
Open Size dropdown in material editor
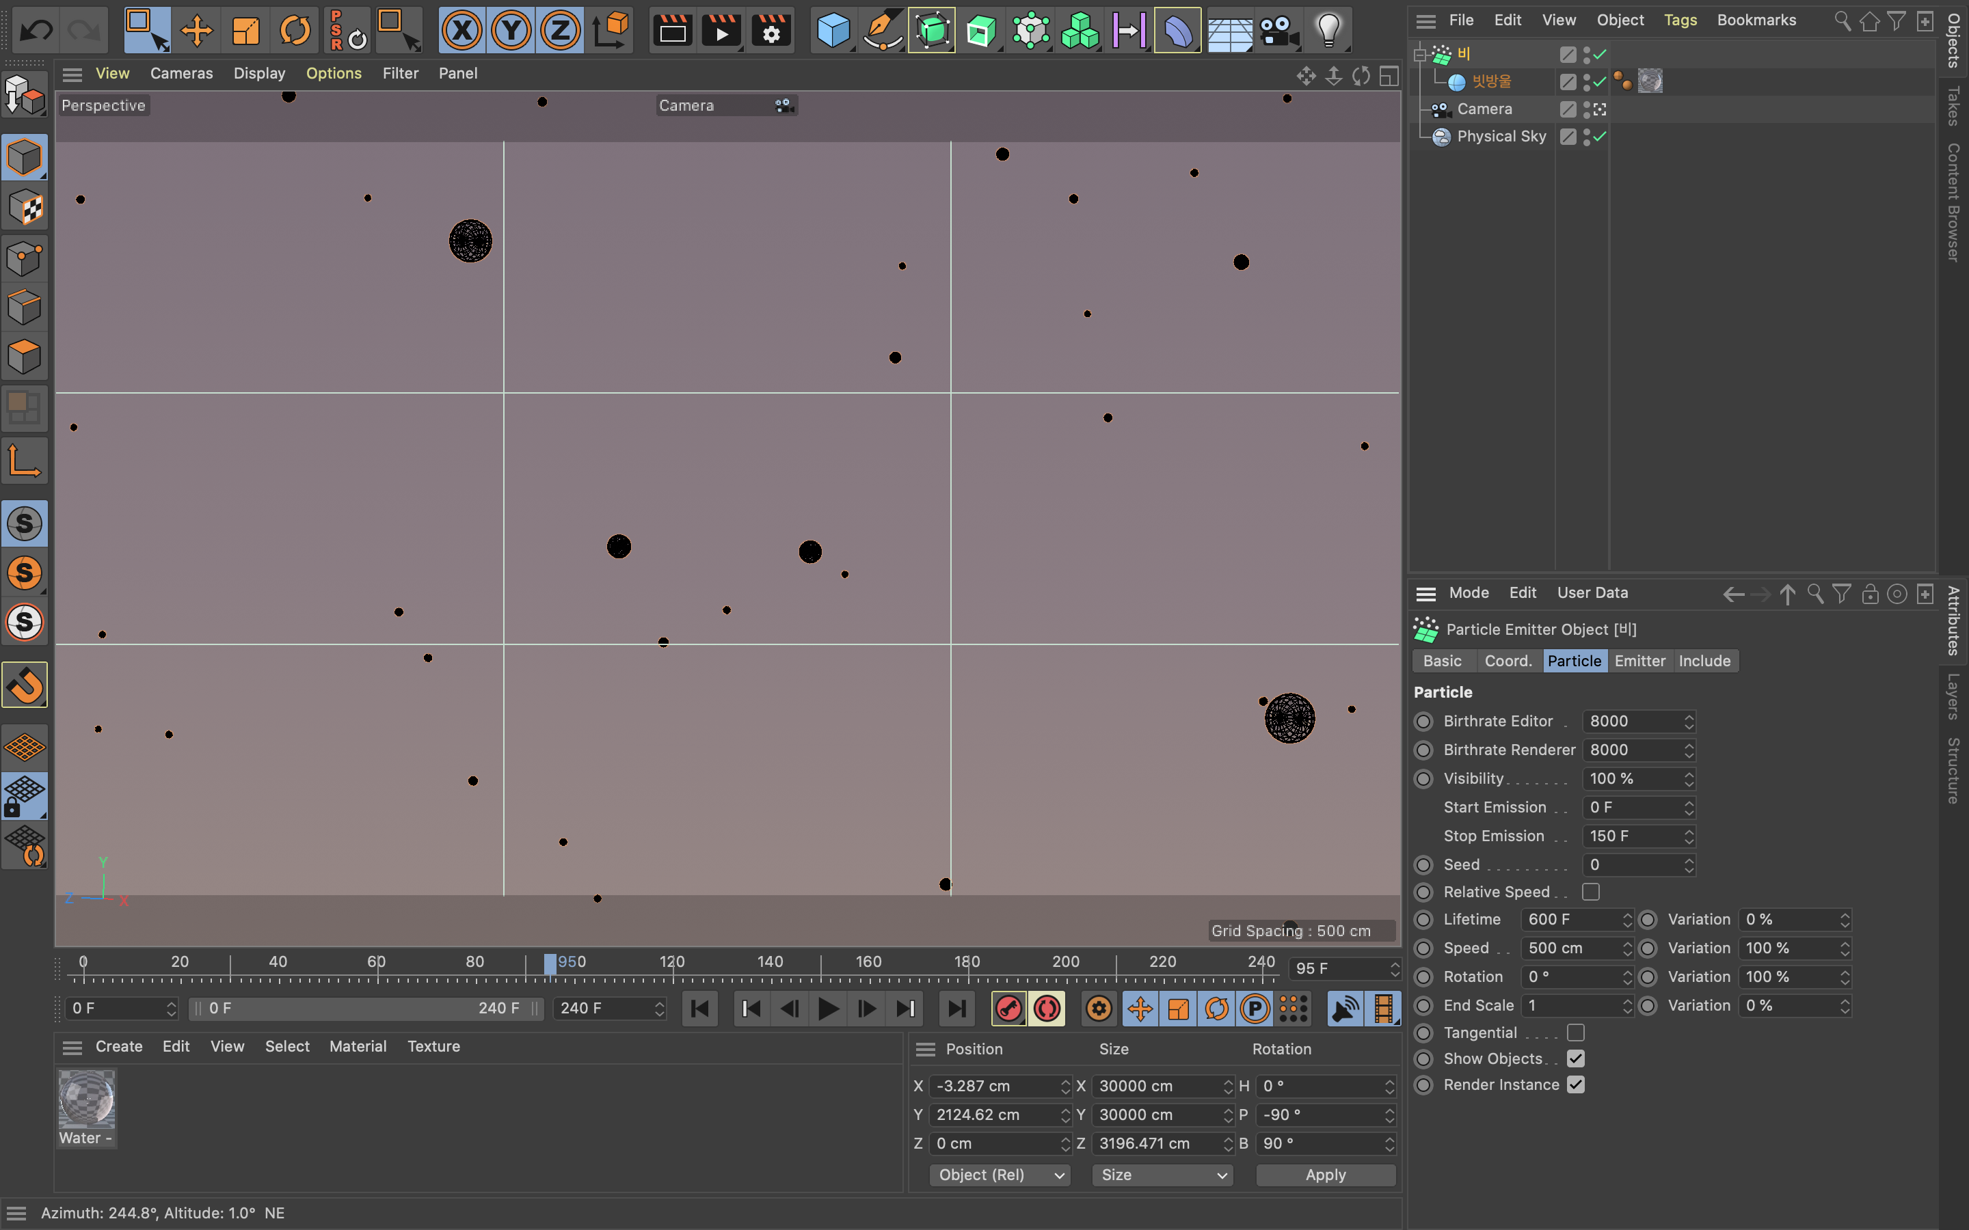point(1161,1175)
